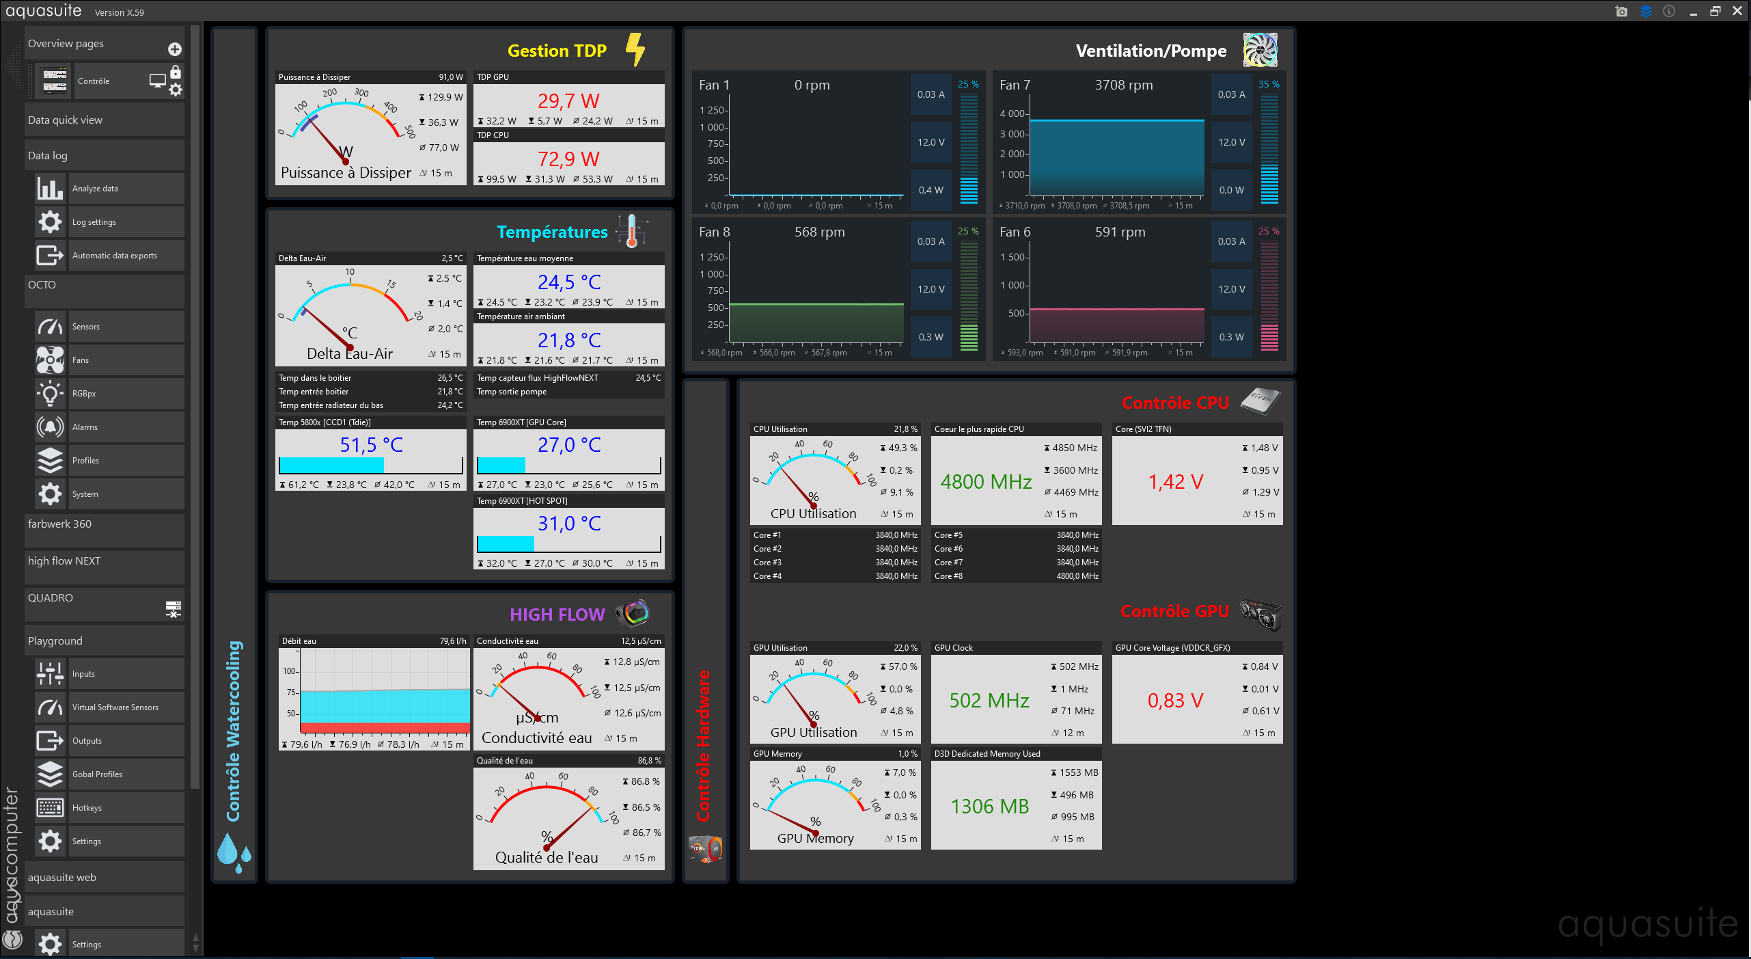Open the Gobal Profiles layers icon
This screenshot has width=1751, height=959.
pos(50,774)
